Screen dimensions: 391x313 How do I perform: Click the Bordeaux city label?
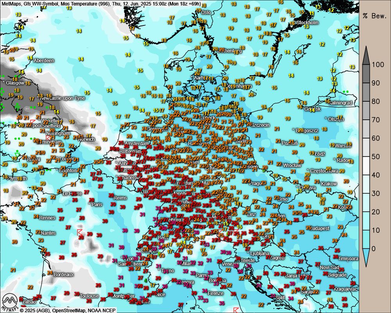click(63, 275)
